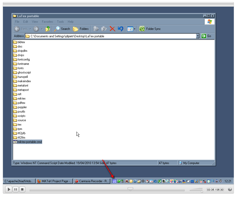Select the ttf2tfm folder

click(x=19, y=138)
